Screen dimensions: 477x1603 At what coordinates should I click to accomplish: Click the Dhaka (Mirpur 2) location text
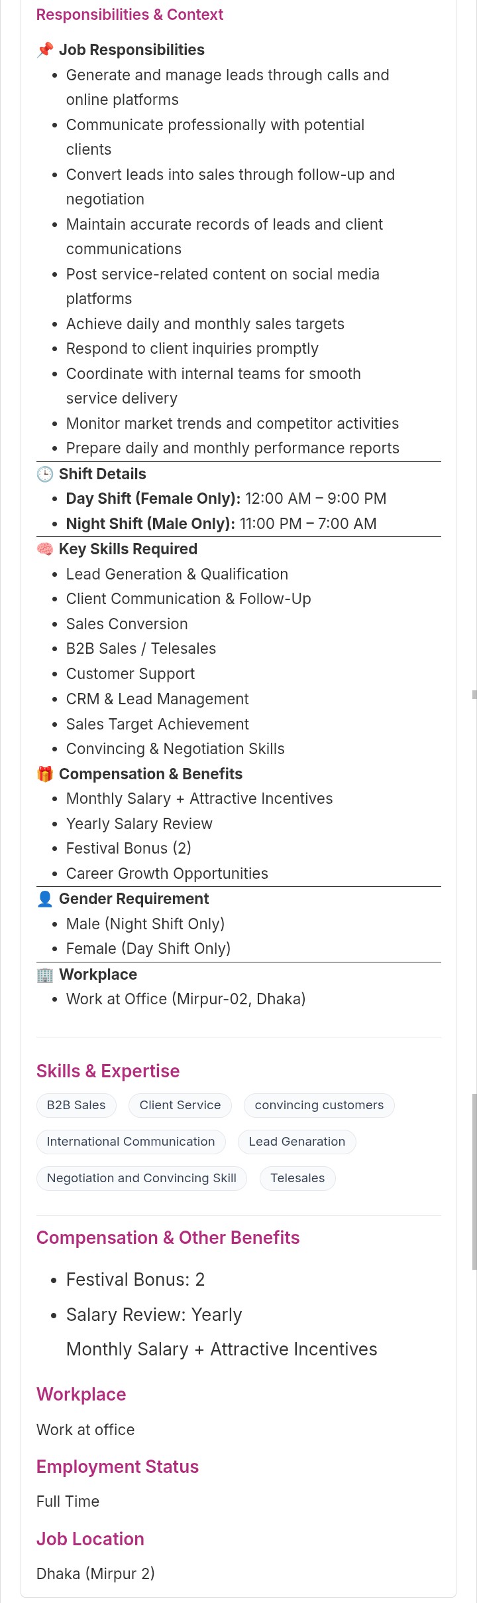95,1574
